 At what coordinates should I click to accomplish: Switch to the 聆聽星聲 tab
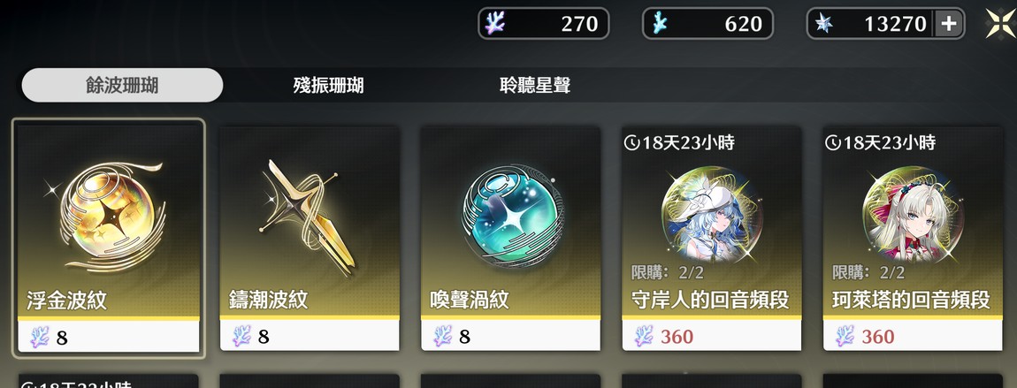point(535,86)
